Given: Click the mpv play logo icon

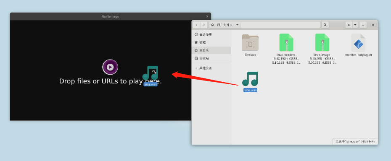Looking at the screenshot, I should tap(110, 67).
